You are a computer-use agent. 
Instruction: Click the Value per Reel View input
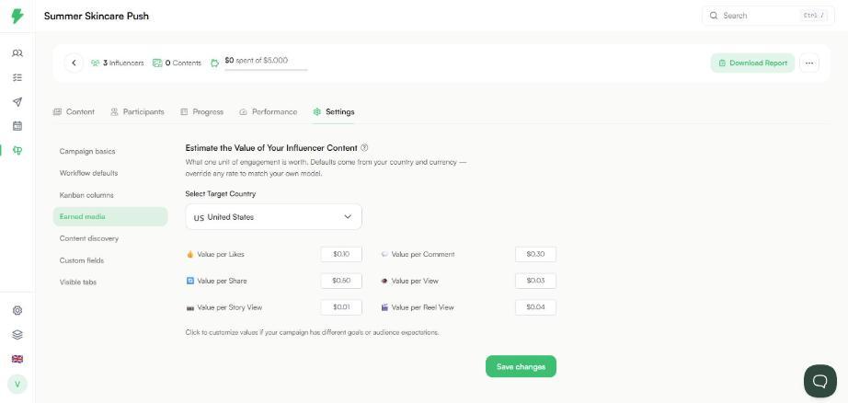[x=535, y=307]
